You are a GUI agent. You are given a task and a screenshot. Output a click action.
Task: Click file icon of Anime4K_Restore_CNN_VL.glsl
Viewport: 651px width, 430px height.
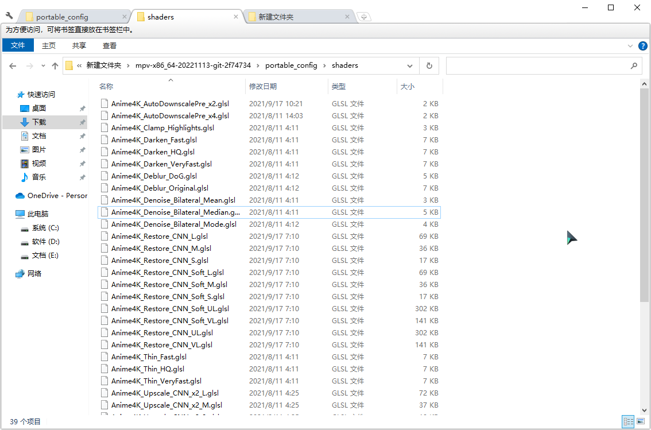point(104,345)
